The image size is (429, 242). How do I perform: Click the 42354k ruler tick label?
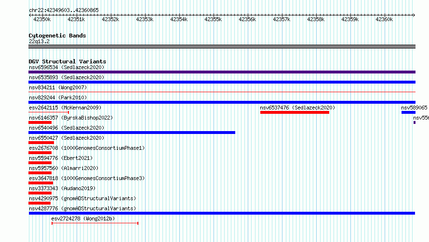[179, 19]
